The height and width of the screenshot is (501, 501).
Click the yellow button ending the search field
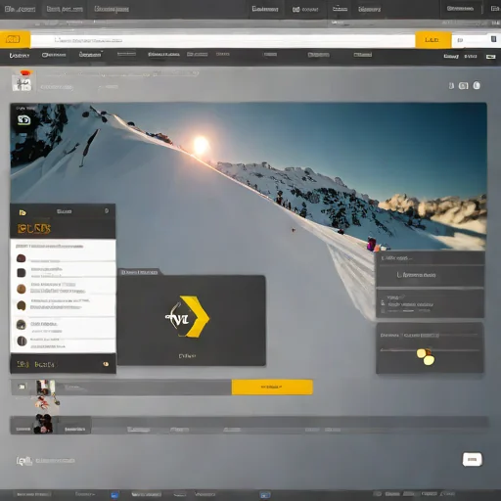tap(433, 40)
